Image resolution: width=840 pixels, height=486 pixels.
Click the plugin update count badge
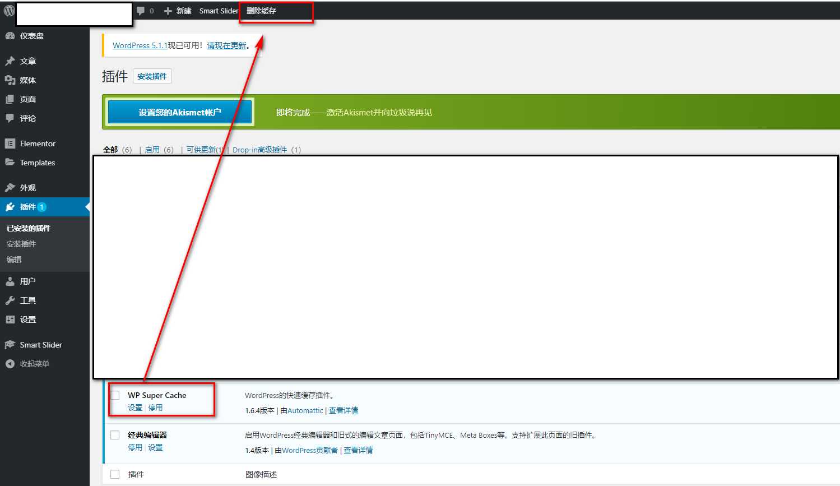(x=42, y=207)
